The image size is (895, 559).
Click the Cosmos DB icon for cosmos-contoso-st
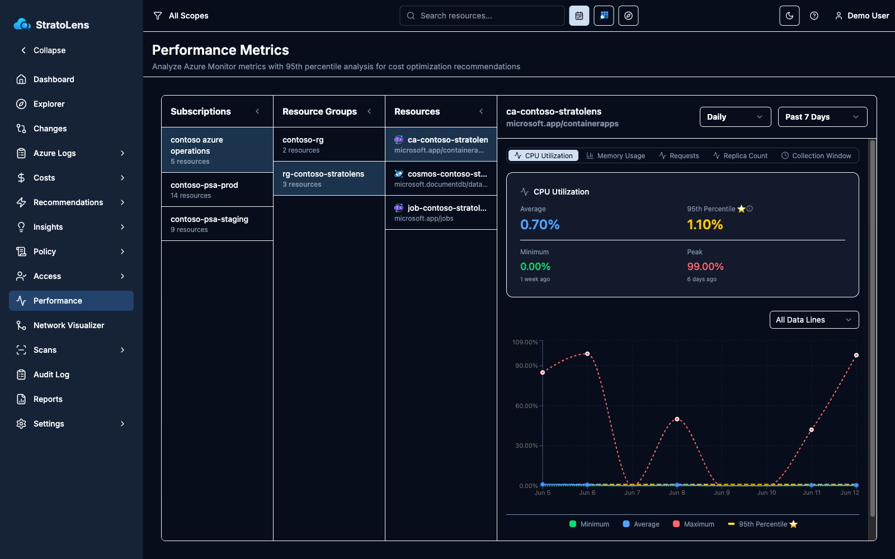pos(399,174)
